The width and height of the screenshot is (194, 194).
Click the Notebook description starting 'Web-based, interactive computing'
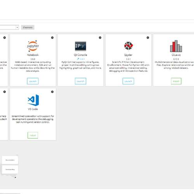pos(33,66)
